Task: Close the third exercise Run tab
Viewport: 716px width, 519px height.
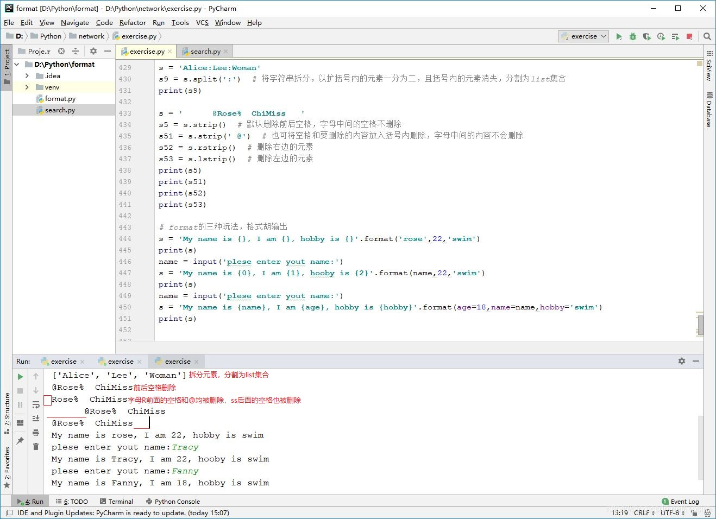Action: tap(196, 362)
